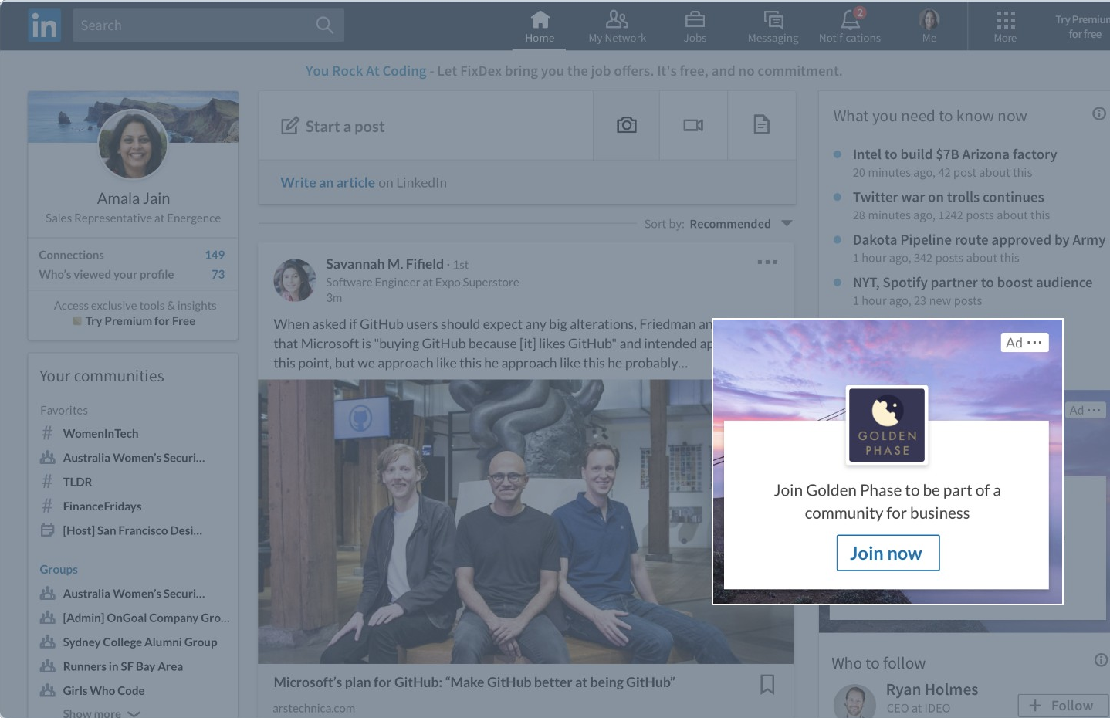
Task: Click the Search input field
Action: [x=193, y=25]
